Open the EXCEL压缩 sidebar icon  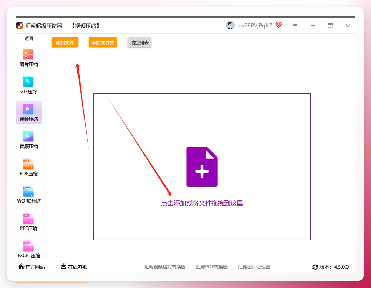point(28,246)
